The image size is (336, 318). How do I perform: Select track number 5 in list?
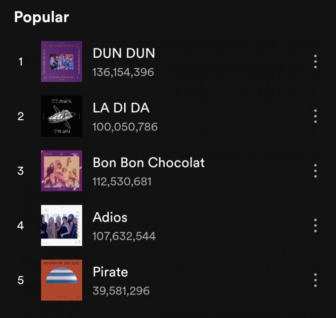pos(20,280)
